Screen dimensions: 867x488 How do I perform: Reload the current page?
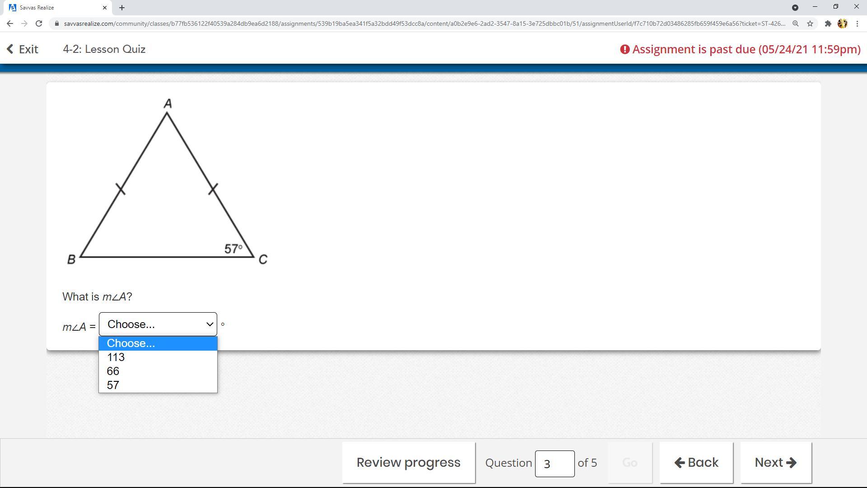[x=39, y=23]
